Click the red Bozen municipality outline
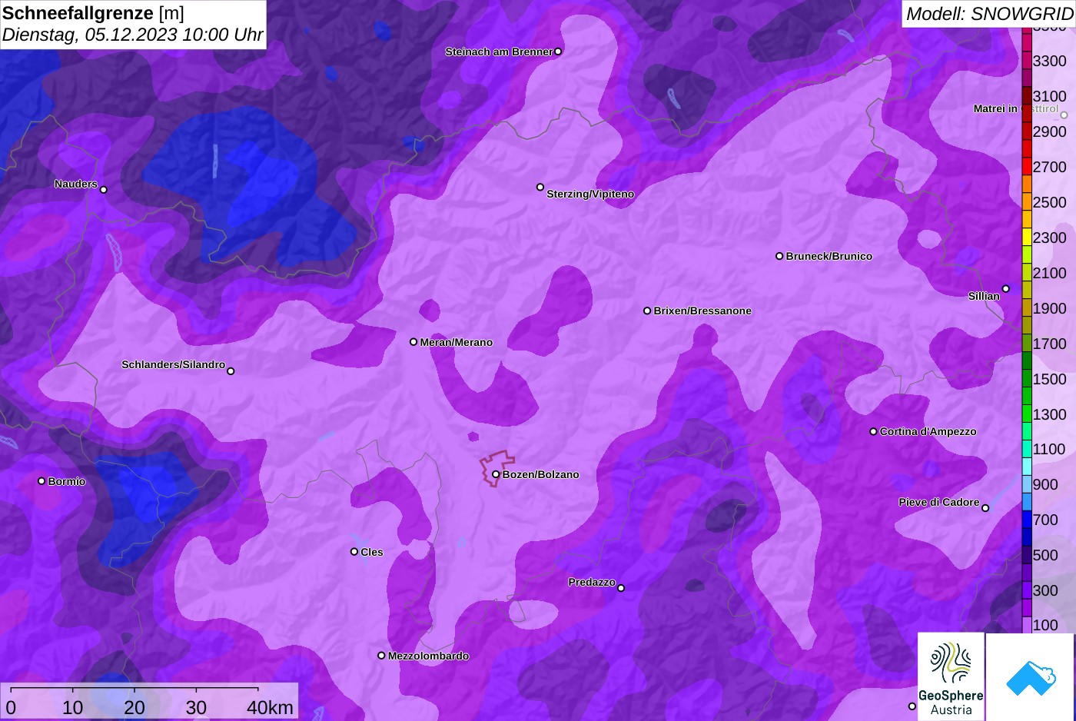Screen dimensions: 1076x721 tap(496, 469)
